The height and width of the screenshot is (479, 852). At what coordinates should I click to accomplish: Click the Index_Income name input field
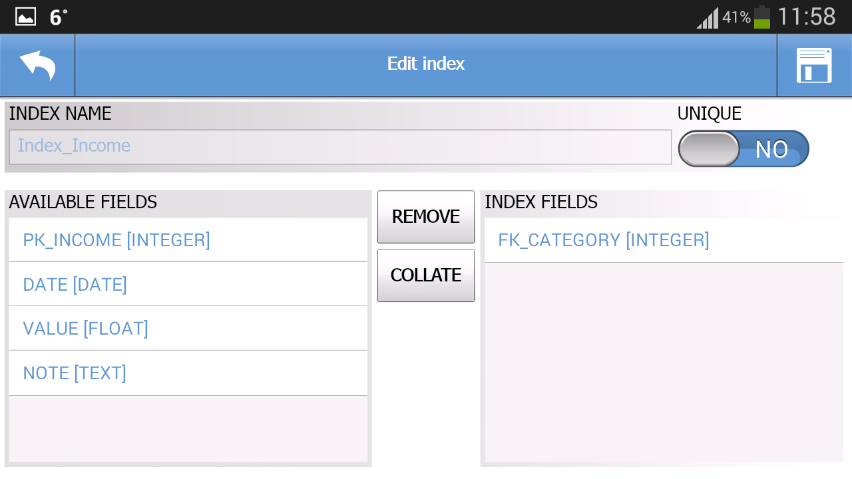[x=339, y=146]
